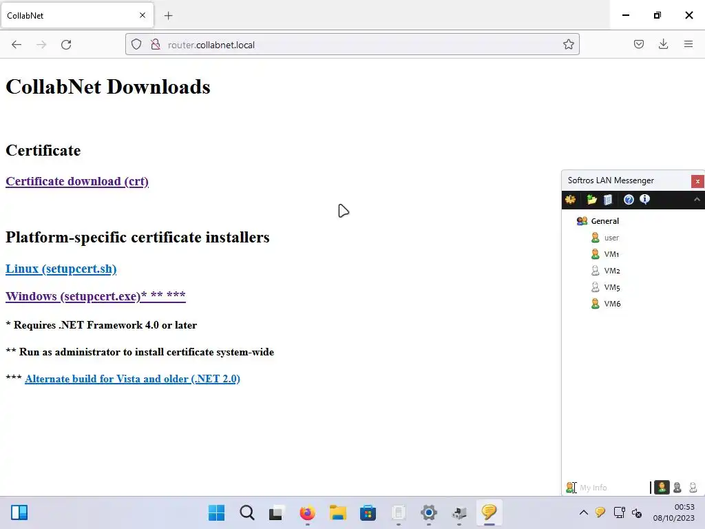Click the muted volume tray icon

tap(637, 512)
